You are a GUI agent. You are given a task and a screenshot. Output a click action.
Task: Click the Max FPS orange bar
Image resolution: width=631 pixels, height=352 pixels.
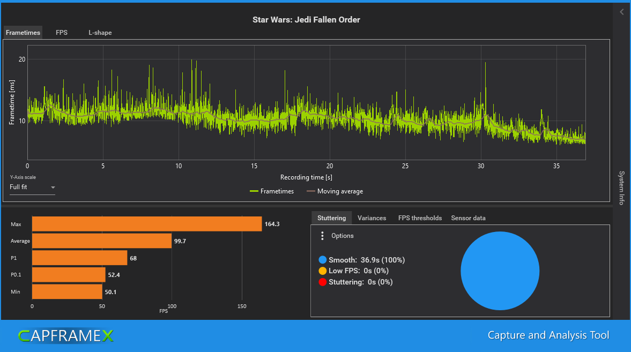pyautogui.click(x=147, y=224)
